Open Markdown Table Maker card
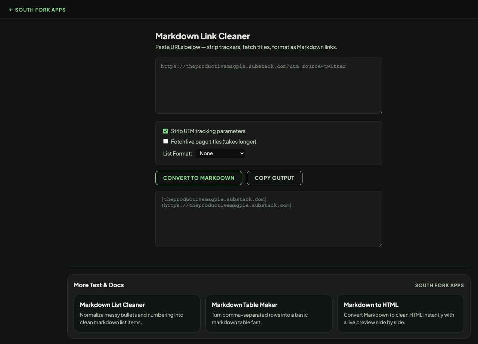The height and width of the screenshot is (344, 478). coord(269,313)
